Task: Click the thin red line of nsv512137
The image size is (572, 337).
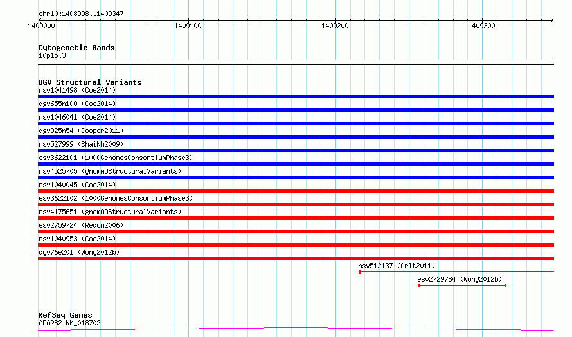Action: click(x=456, y=272)
